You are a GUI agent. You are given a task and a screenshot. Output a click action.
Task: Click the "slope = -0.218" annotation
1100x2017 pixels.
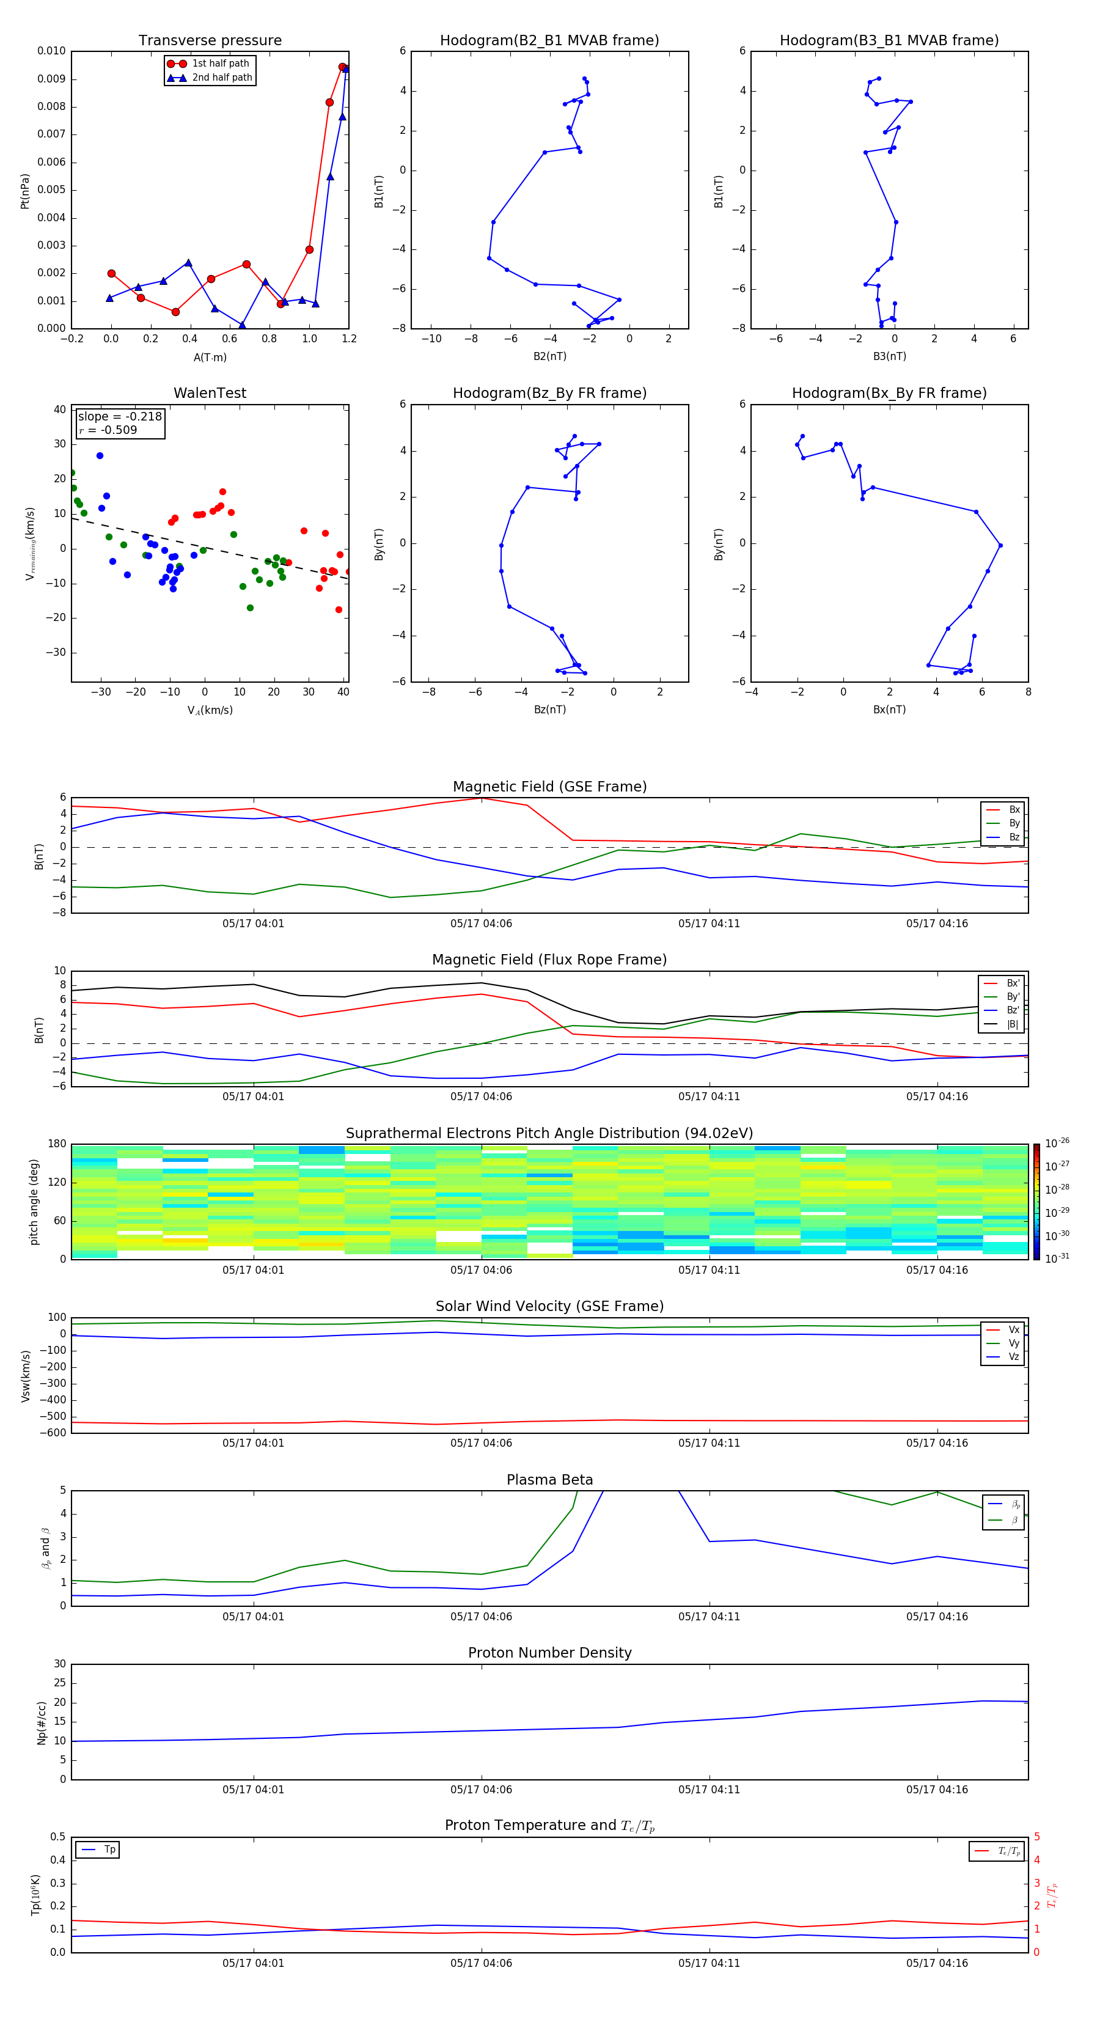point(120,417)
